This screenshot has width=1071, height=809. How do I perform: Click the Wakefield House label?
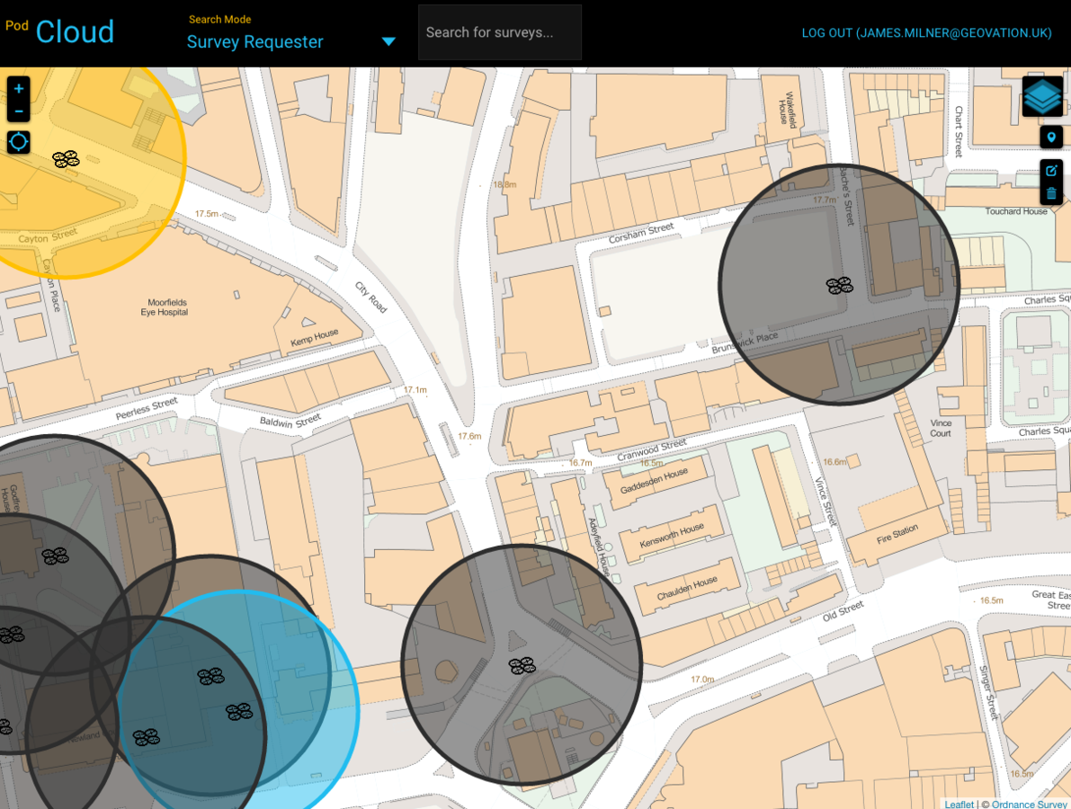tap(787, 110)
